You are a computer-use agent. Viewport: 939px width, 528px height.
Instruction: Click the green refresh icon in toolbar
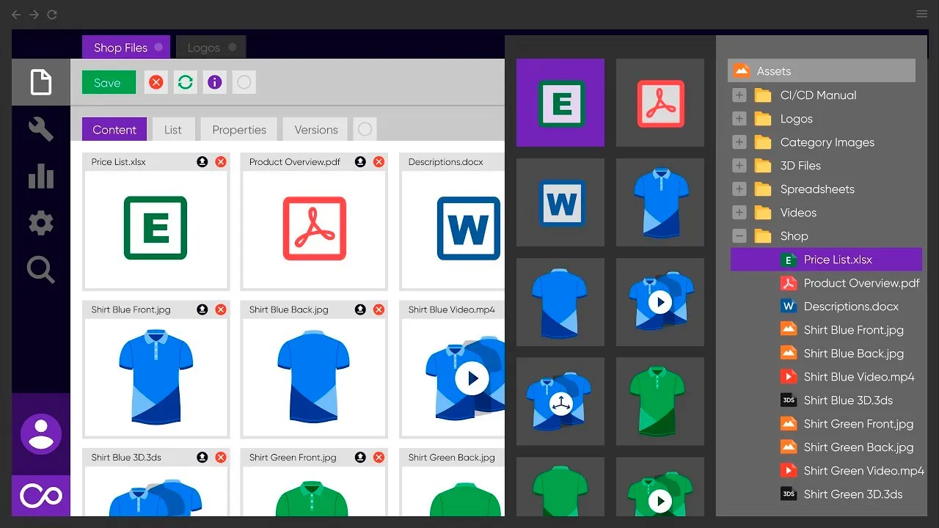pos(185,83)
